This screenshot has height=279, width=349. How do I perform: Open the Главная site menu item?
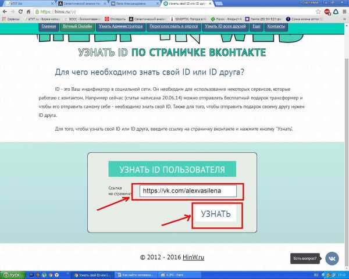[x=49, y=27]
